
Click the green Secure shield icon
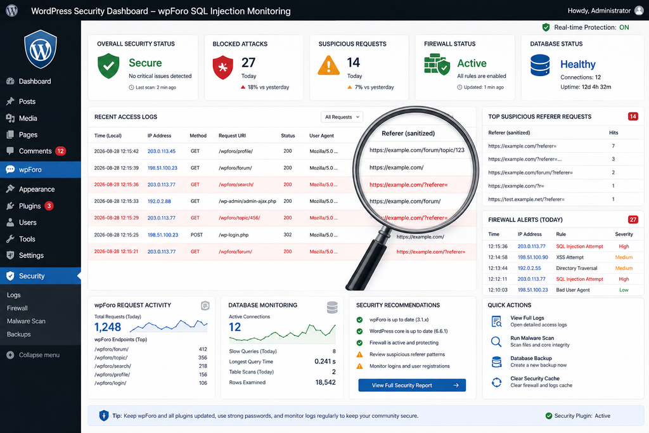pos(108,66)
